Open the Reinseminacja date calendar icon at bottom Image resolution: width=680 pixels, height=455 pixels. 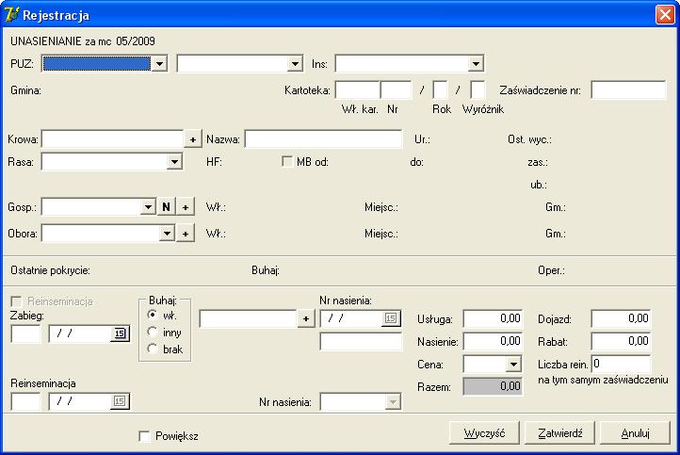click(120, 401)
